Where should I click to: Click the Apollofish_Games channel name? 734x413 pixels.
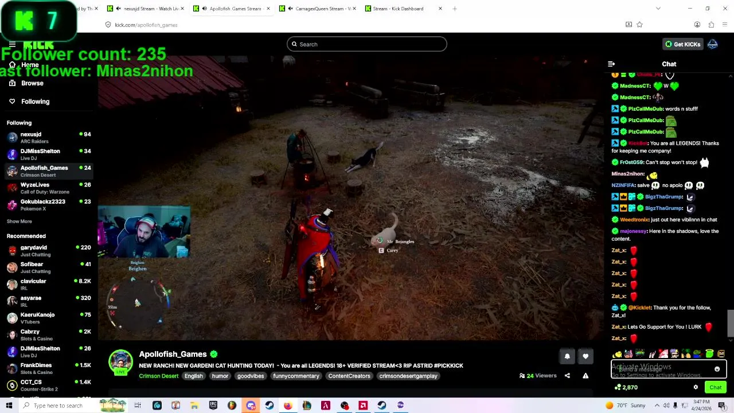(x=173, y=354)
